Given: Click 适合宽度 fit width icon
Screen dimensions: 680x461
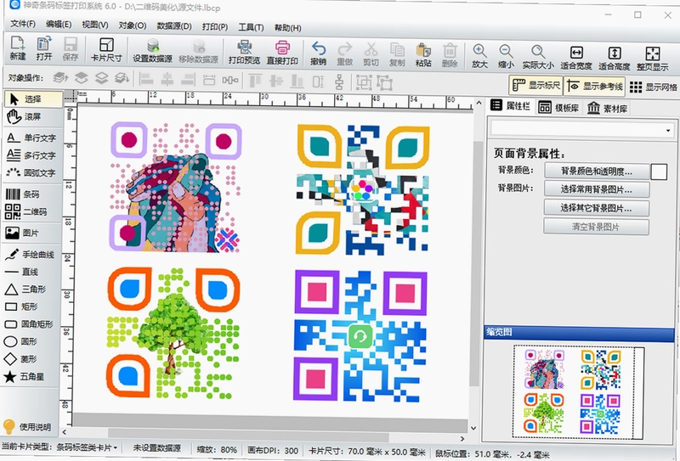Looking at the screenshot, I should click(576, 58).
